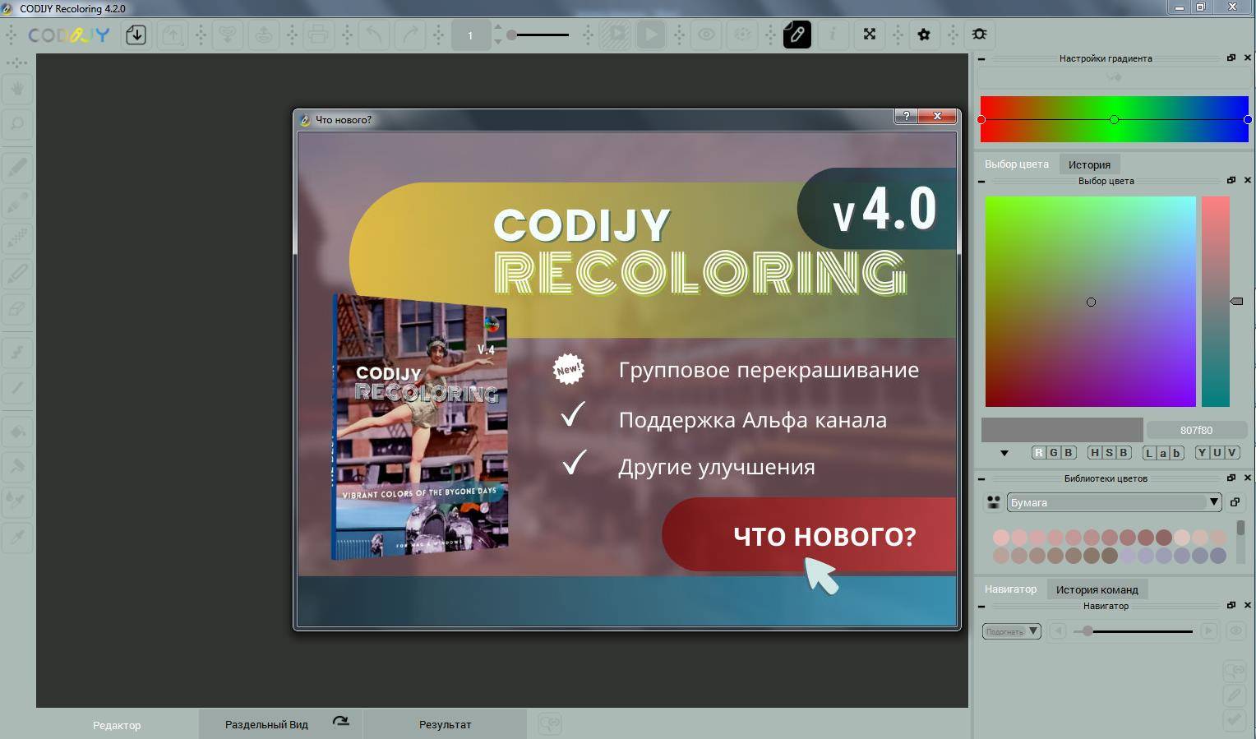Click the bug report icon
This screenshot has width=1256, height=739.
coord(979,35)
